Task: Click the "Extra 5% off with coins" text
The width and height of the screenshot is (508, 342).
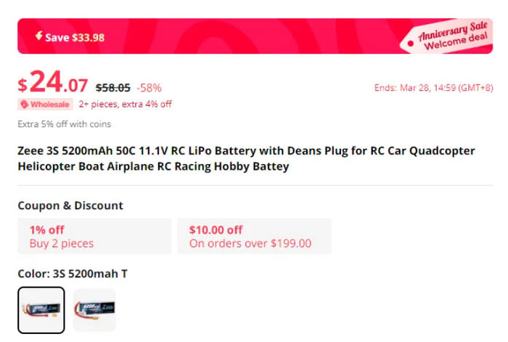Action: point(64,123)
